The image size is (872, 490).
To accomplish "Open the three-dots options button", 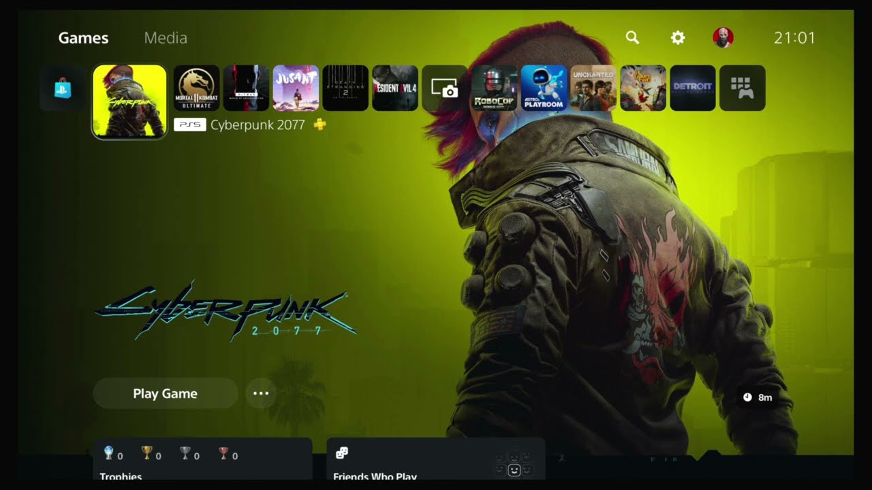I will click(261, 393).
